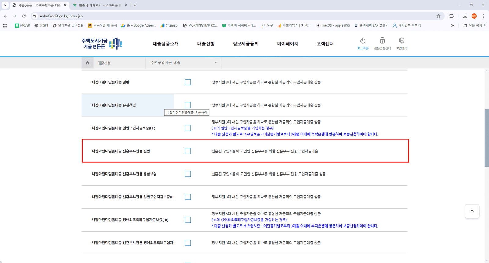Image resolution: width=489 pixels, height=263 pixels.
Task: Click the 로그아웃 power icon
Action: coord(363,41)
